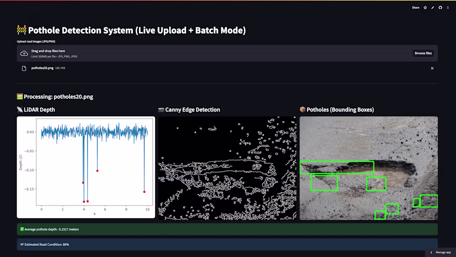The width and height of the screenshot is (456, 257).
Task: Click the document icon beside potholes20.png
Action: click(24, 68)
